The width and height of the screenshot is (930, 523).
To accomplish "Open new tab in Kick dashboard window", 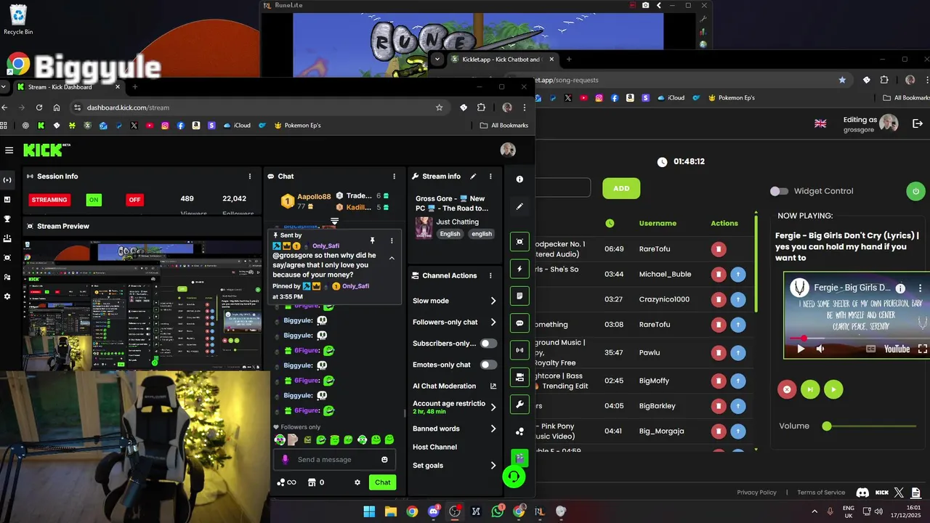I will [134, 87].
